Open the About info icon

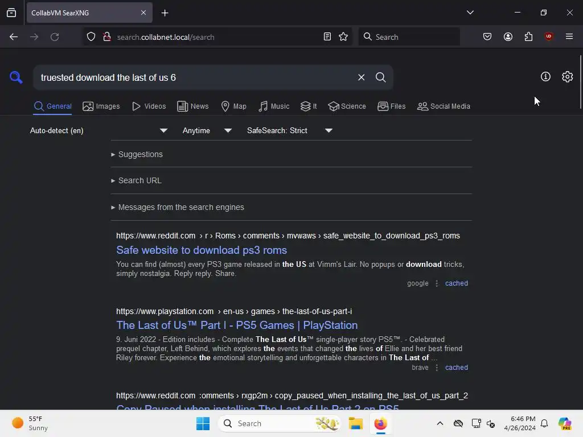[x=545, y=77]
